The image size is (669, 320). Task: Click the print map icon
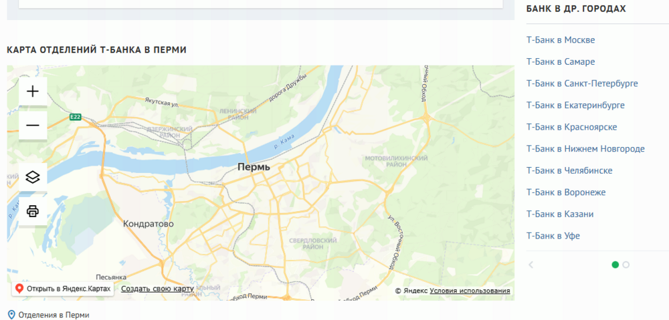point(33,211)
